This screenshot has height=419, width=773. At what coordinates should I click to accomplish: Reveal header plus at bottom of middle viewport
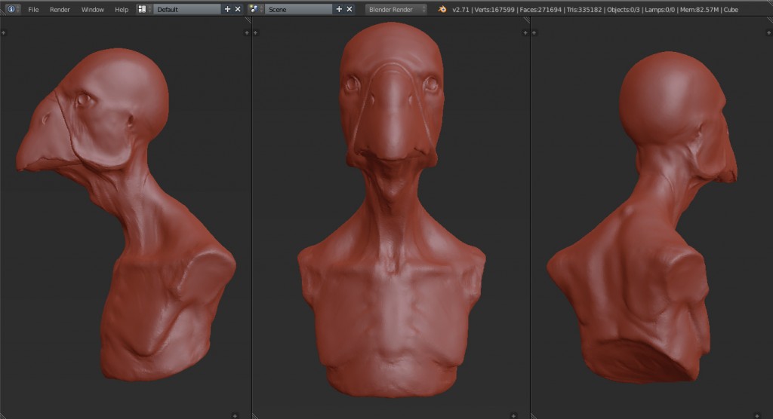tap(513, 415)
